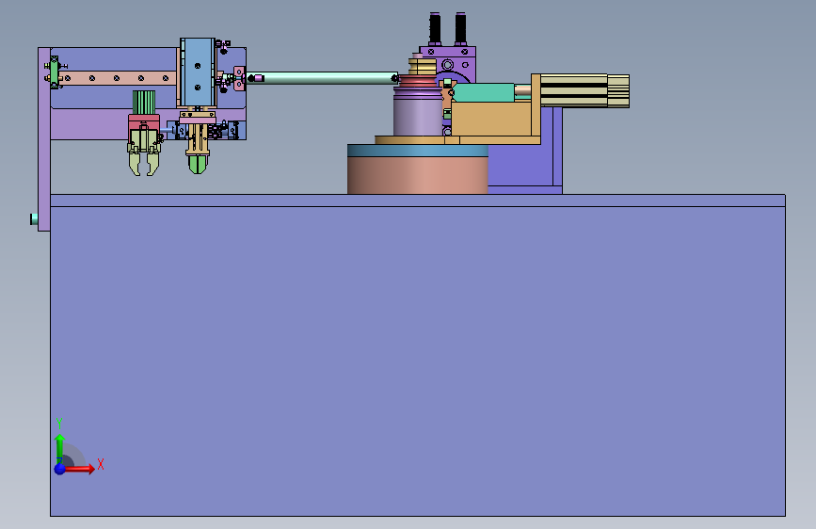This screenshot has width=816, height=529.
Task: Select the light-blue slide block on the rail
Action: tap(198, 72)
